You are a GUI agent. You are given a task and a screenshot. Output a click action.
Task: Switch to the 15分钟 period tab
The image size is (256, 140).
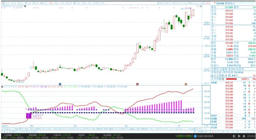point(28,3)
